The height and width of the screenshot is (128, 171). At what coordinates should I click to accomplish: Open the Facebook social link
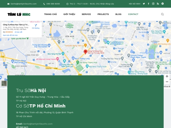(149, 4)
